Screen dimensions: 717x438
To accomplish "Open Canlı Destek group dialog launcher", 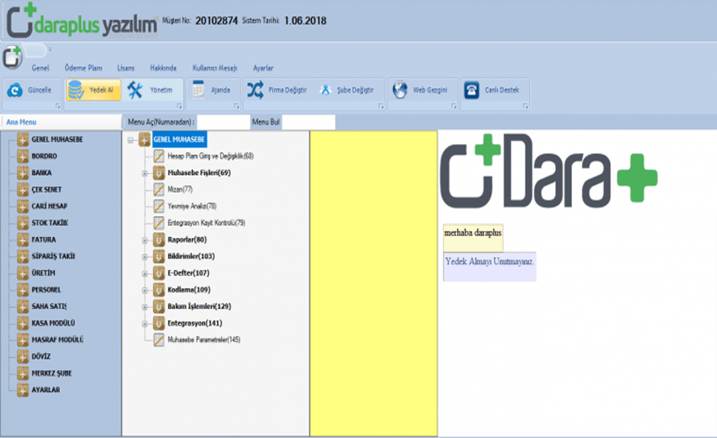I will tap(526, 106).
